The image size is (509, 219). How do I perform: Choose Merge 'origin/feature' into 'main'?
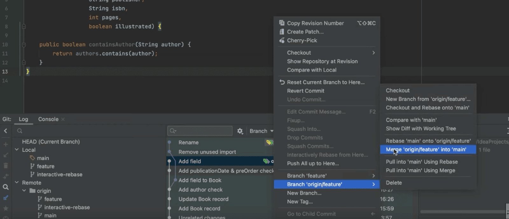[428, 150]
